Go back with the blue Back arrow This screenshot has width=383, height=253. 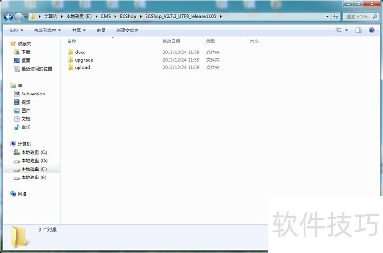click(x=9, y=17)
